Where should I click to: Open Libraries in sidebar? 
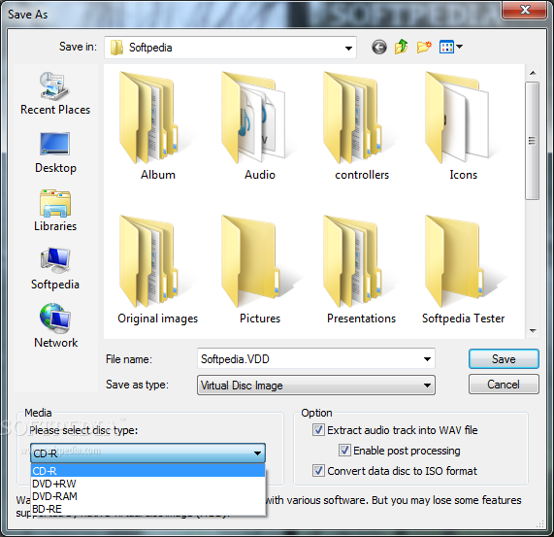55,211
